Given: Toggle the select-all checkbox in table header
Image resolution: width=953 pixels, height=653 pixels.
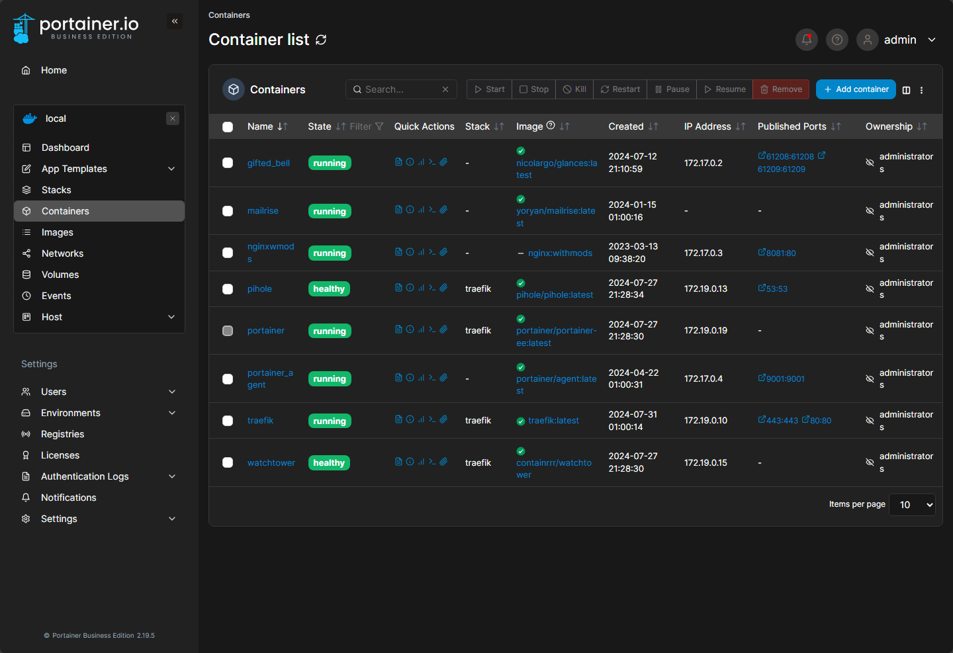Looking at the screenshot, I should click(x=228, y=127).
